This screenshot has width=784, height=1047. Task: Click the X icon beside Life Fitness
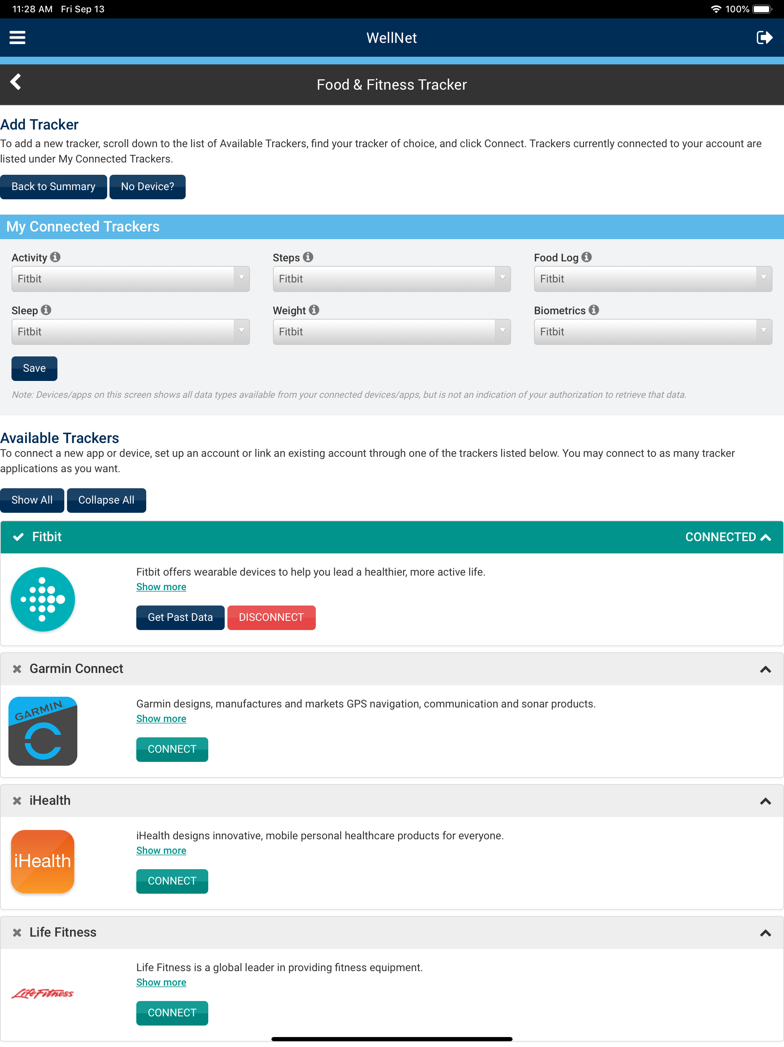pyautogui.click(x=17, y=932)
